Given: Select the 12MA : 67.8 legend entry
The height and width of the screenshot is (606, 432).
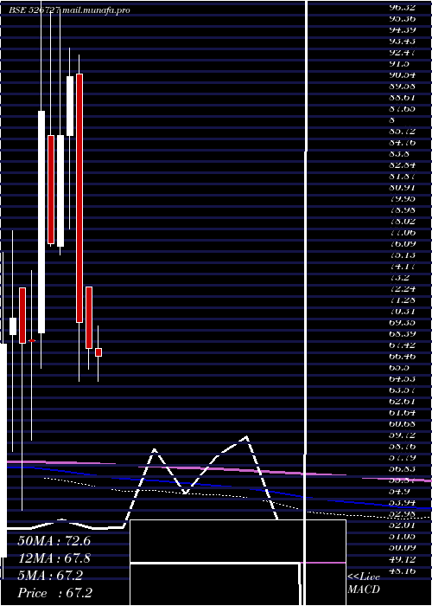Looking at the screenshot, I should coord(54,558).
